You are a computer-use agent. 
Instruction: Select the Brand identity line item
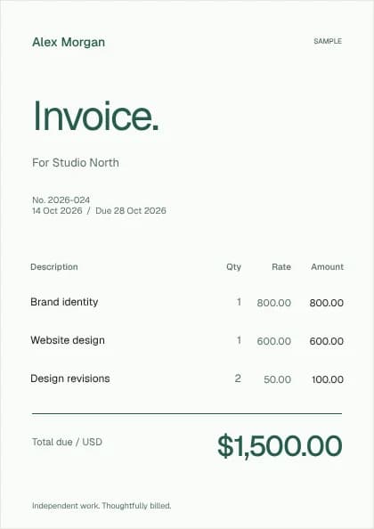(64, 302)
